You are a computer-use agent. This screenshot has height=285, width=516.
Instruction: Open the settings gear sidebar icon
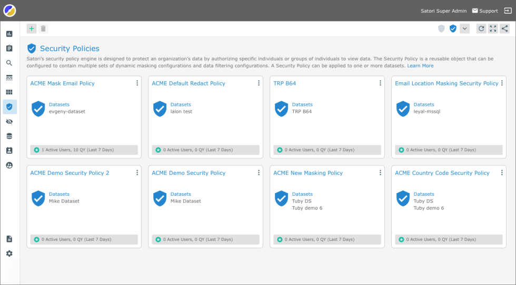pyautogui.click(x=9, y=254)
